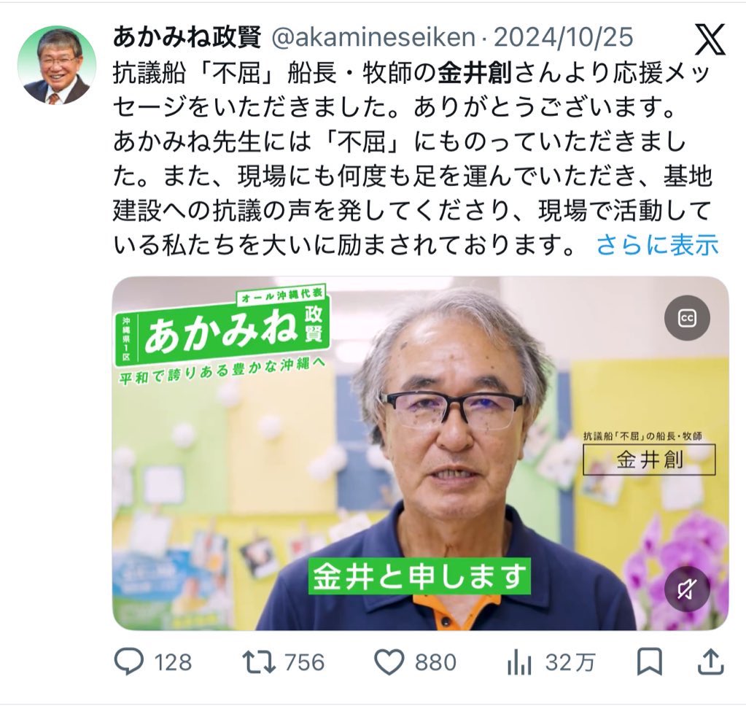Image resolution: width=746 pixels, height=709 pixels.
Task: Open the @akamineseiken handle link
Action: click(373, 38)
